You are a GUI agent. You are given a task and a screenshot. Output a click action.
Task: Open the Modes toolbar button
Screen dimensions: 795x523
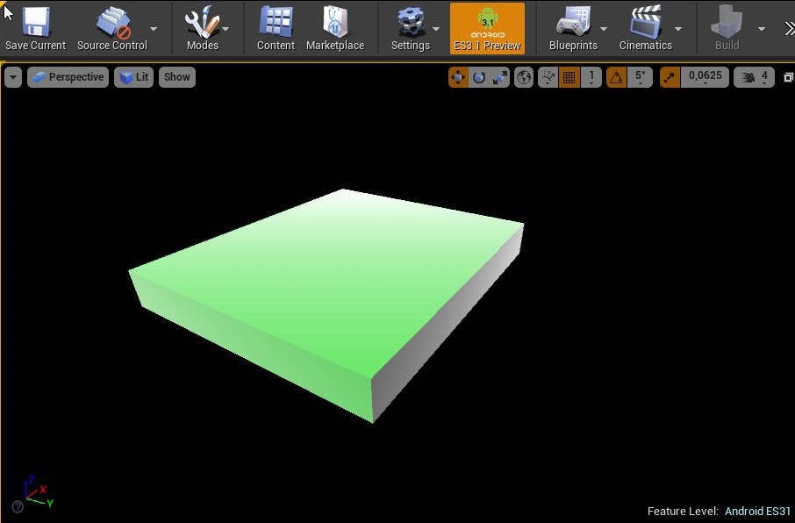point(203,28)
